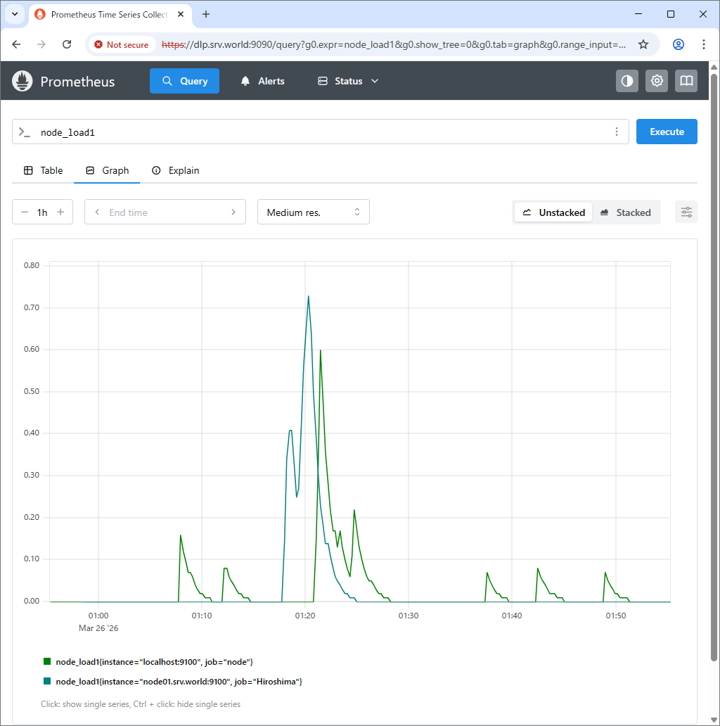This screenshot has height=726, width=720.
Task: Click the teal node01.srv.world legend swatch
Action: tap(46, 681)
